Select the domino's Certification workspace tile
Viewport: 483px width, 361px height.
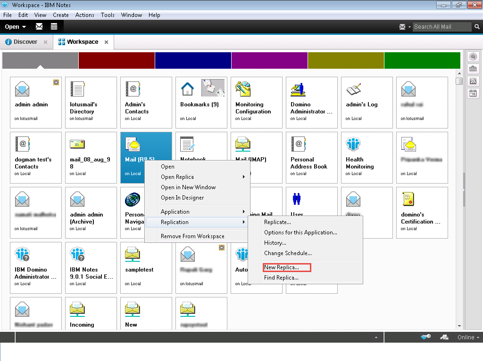422,212
